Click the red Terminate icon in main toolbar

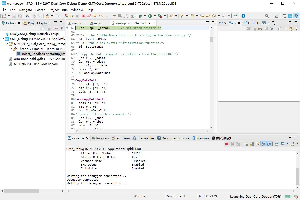pos(83,16)
